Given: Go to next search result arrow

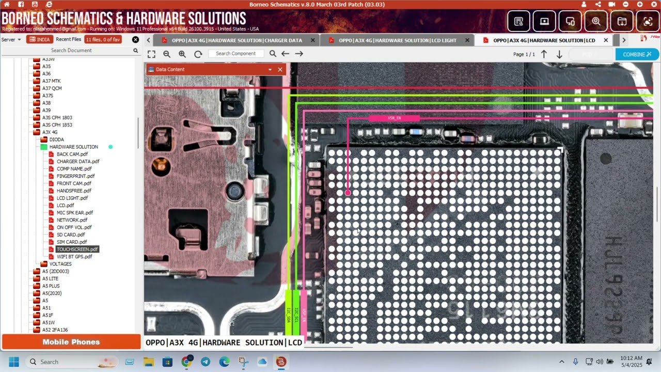Looking at the screenshot, I should pos(299,54).
